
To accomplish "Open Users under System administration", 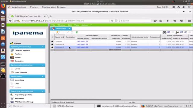I will click(17, 69).
